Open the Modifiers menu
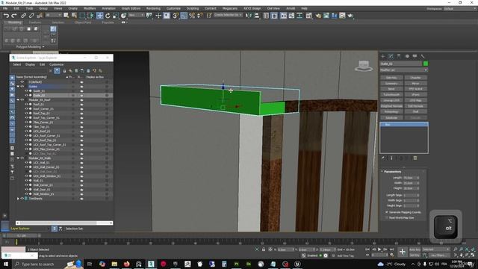The height and width of the screenshot is (269, 478). tap(90, 8)
